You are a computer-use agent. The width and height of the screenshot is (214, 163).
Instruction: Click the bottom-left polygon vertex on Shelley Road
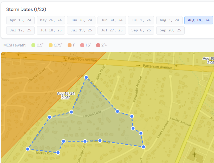pos(27,149)
